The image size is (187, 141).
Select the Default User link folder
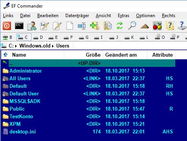tap(88, 93)
